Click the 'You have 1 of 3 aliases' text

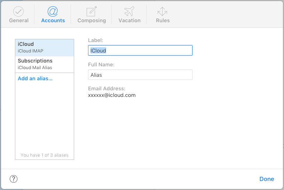tap(45, 155)
